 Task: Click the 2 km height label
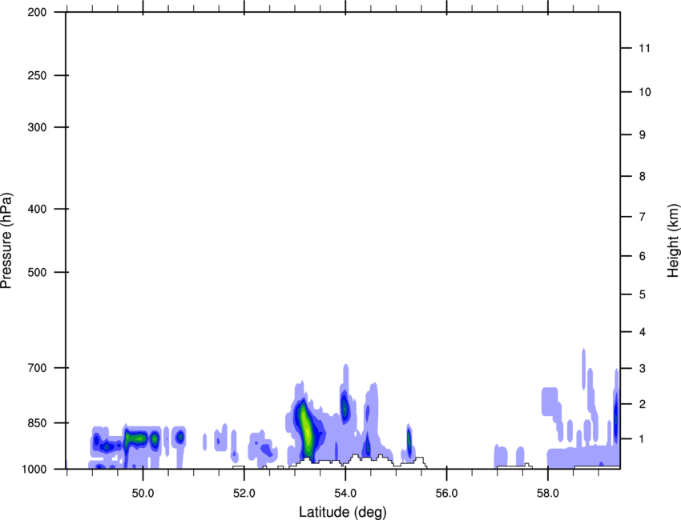tap(643, 404)
